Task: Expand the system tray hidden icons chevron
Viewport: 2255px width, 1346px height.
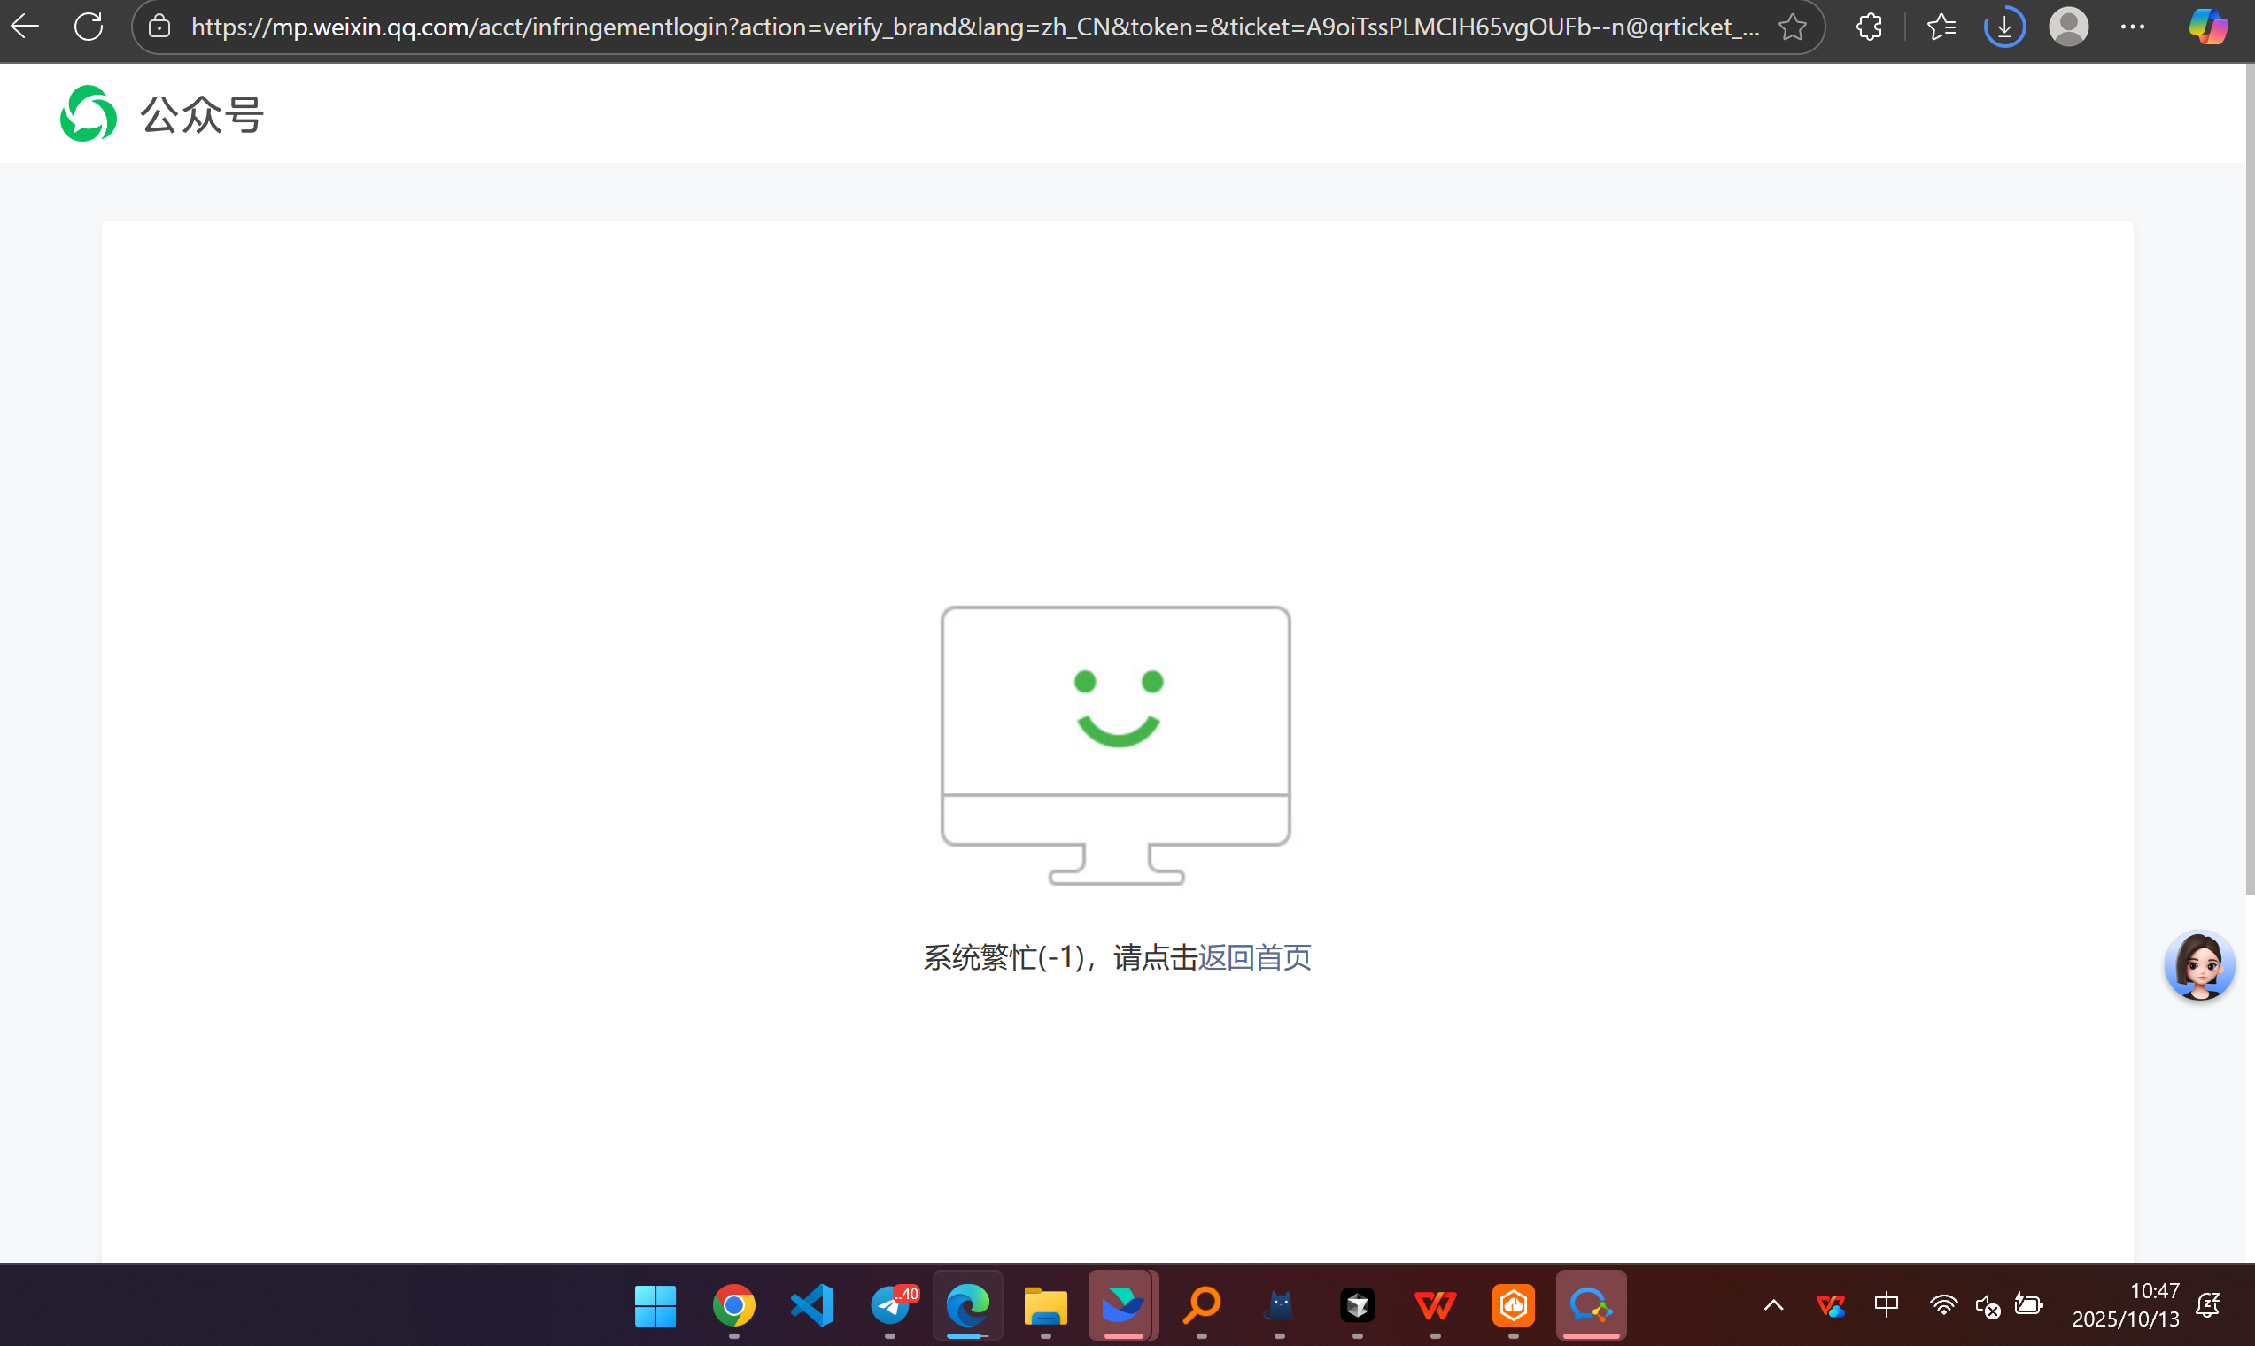Action: [x=1773, y=1305]
